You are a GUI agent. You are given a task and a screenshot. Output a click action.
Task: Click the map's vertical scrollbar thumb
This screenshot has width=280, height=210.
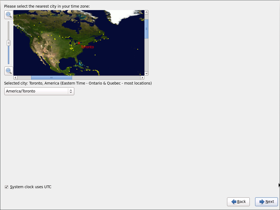(147, 29)
